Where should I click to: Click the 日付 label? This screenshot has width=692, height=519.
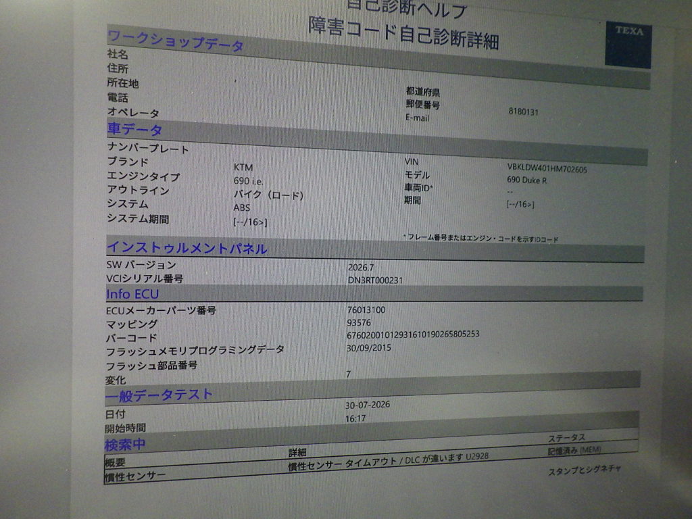115,414
